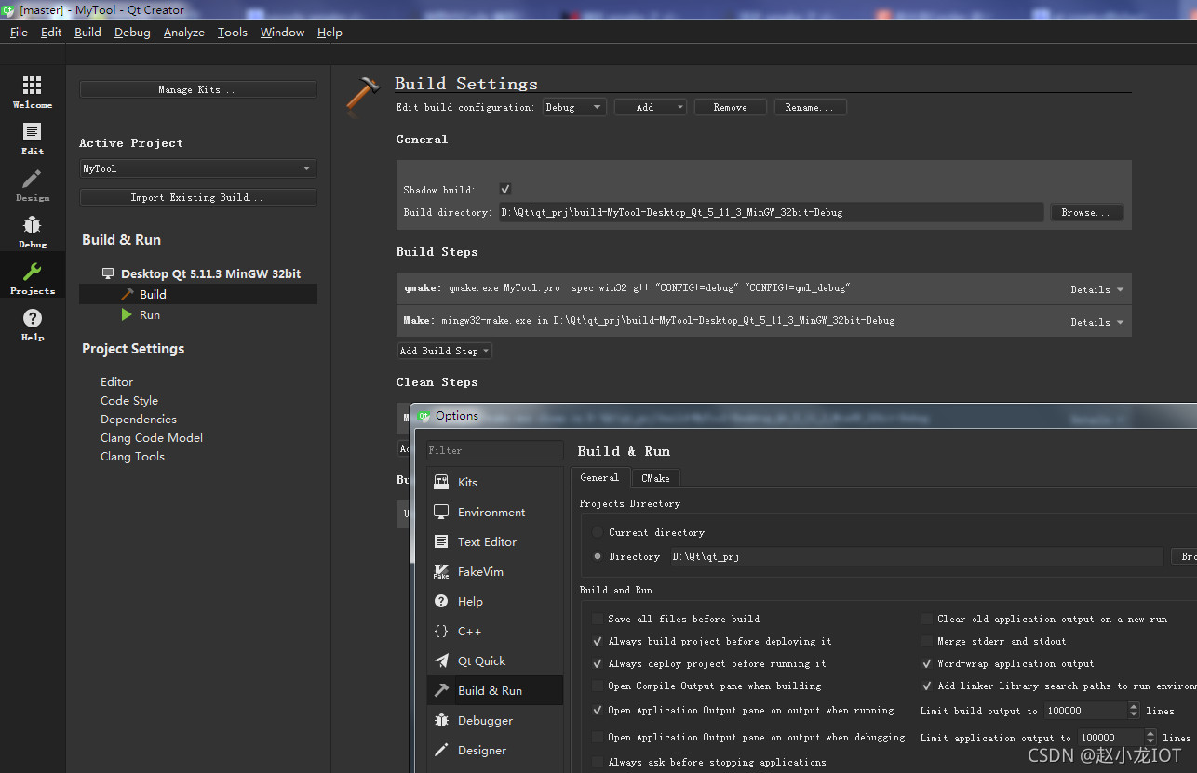Click the Help question mark icon in Options
Viewport: 1197px width, 773px height.
(x=441, y=601)
